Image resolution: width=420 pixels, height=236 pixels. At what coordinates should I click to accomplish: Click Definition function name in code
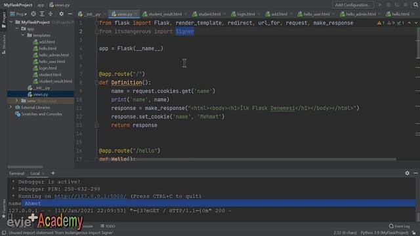click(x=127, y=83)
